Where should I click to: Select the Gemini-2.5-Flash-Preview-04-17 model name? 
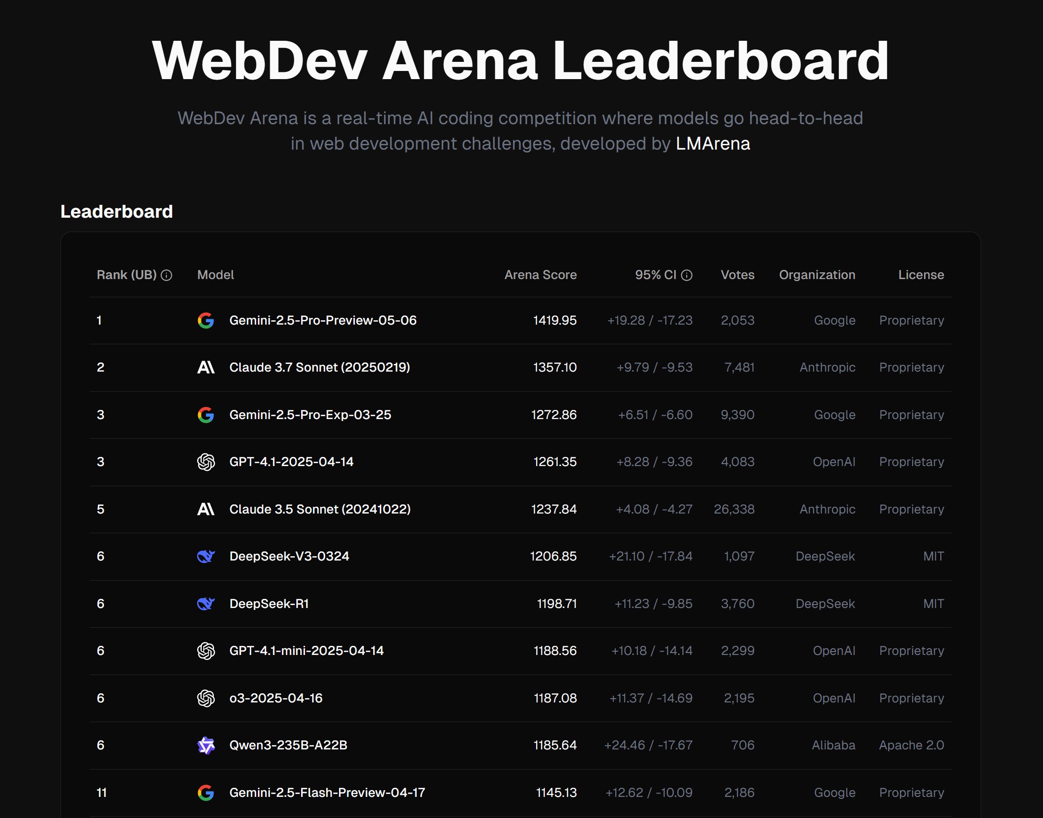tap(327, 793)
